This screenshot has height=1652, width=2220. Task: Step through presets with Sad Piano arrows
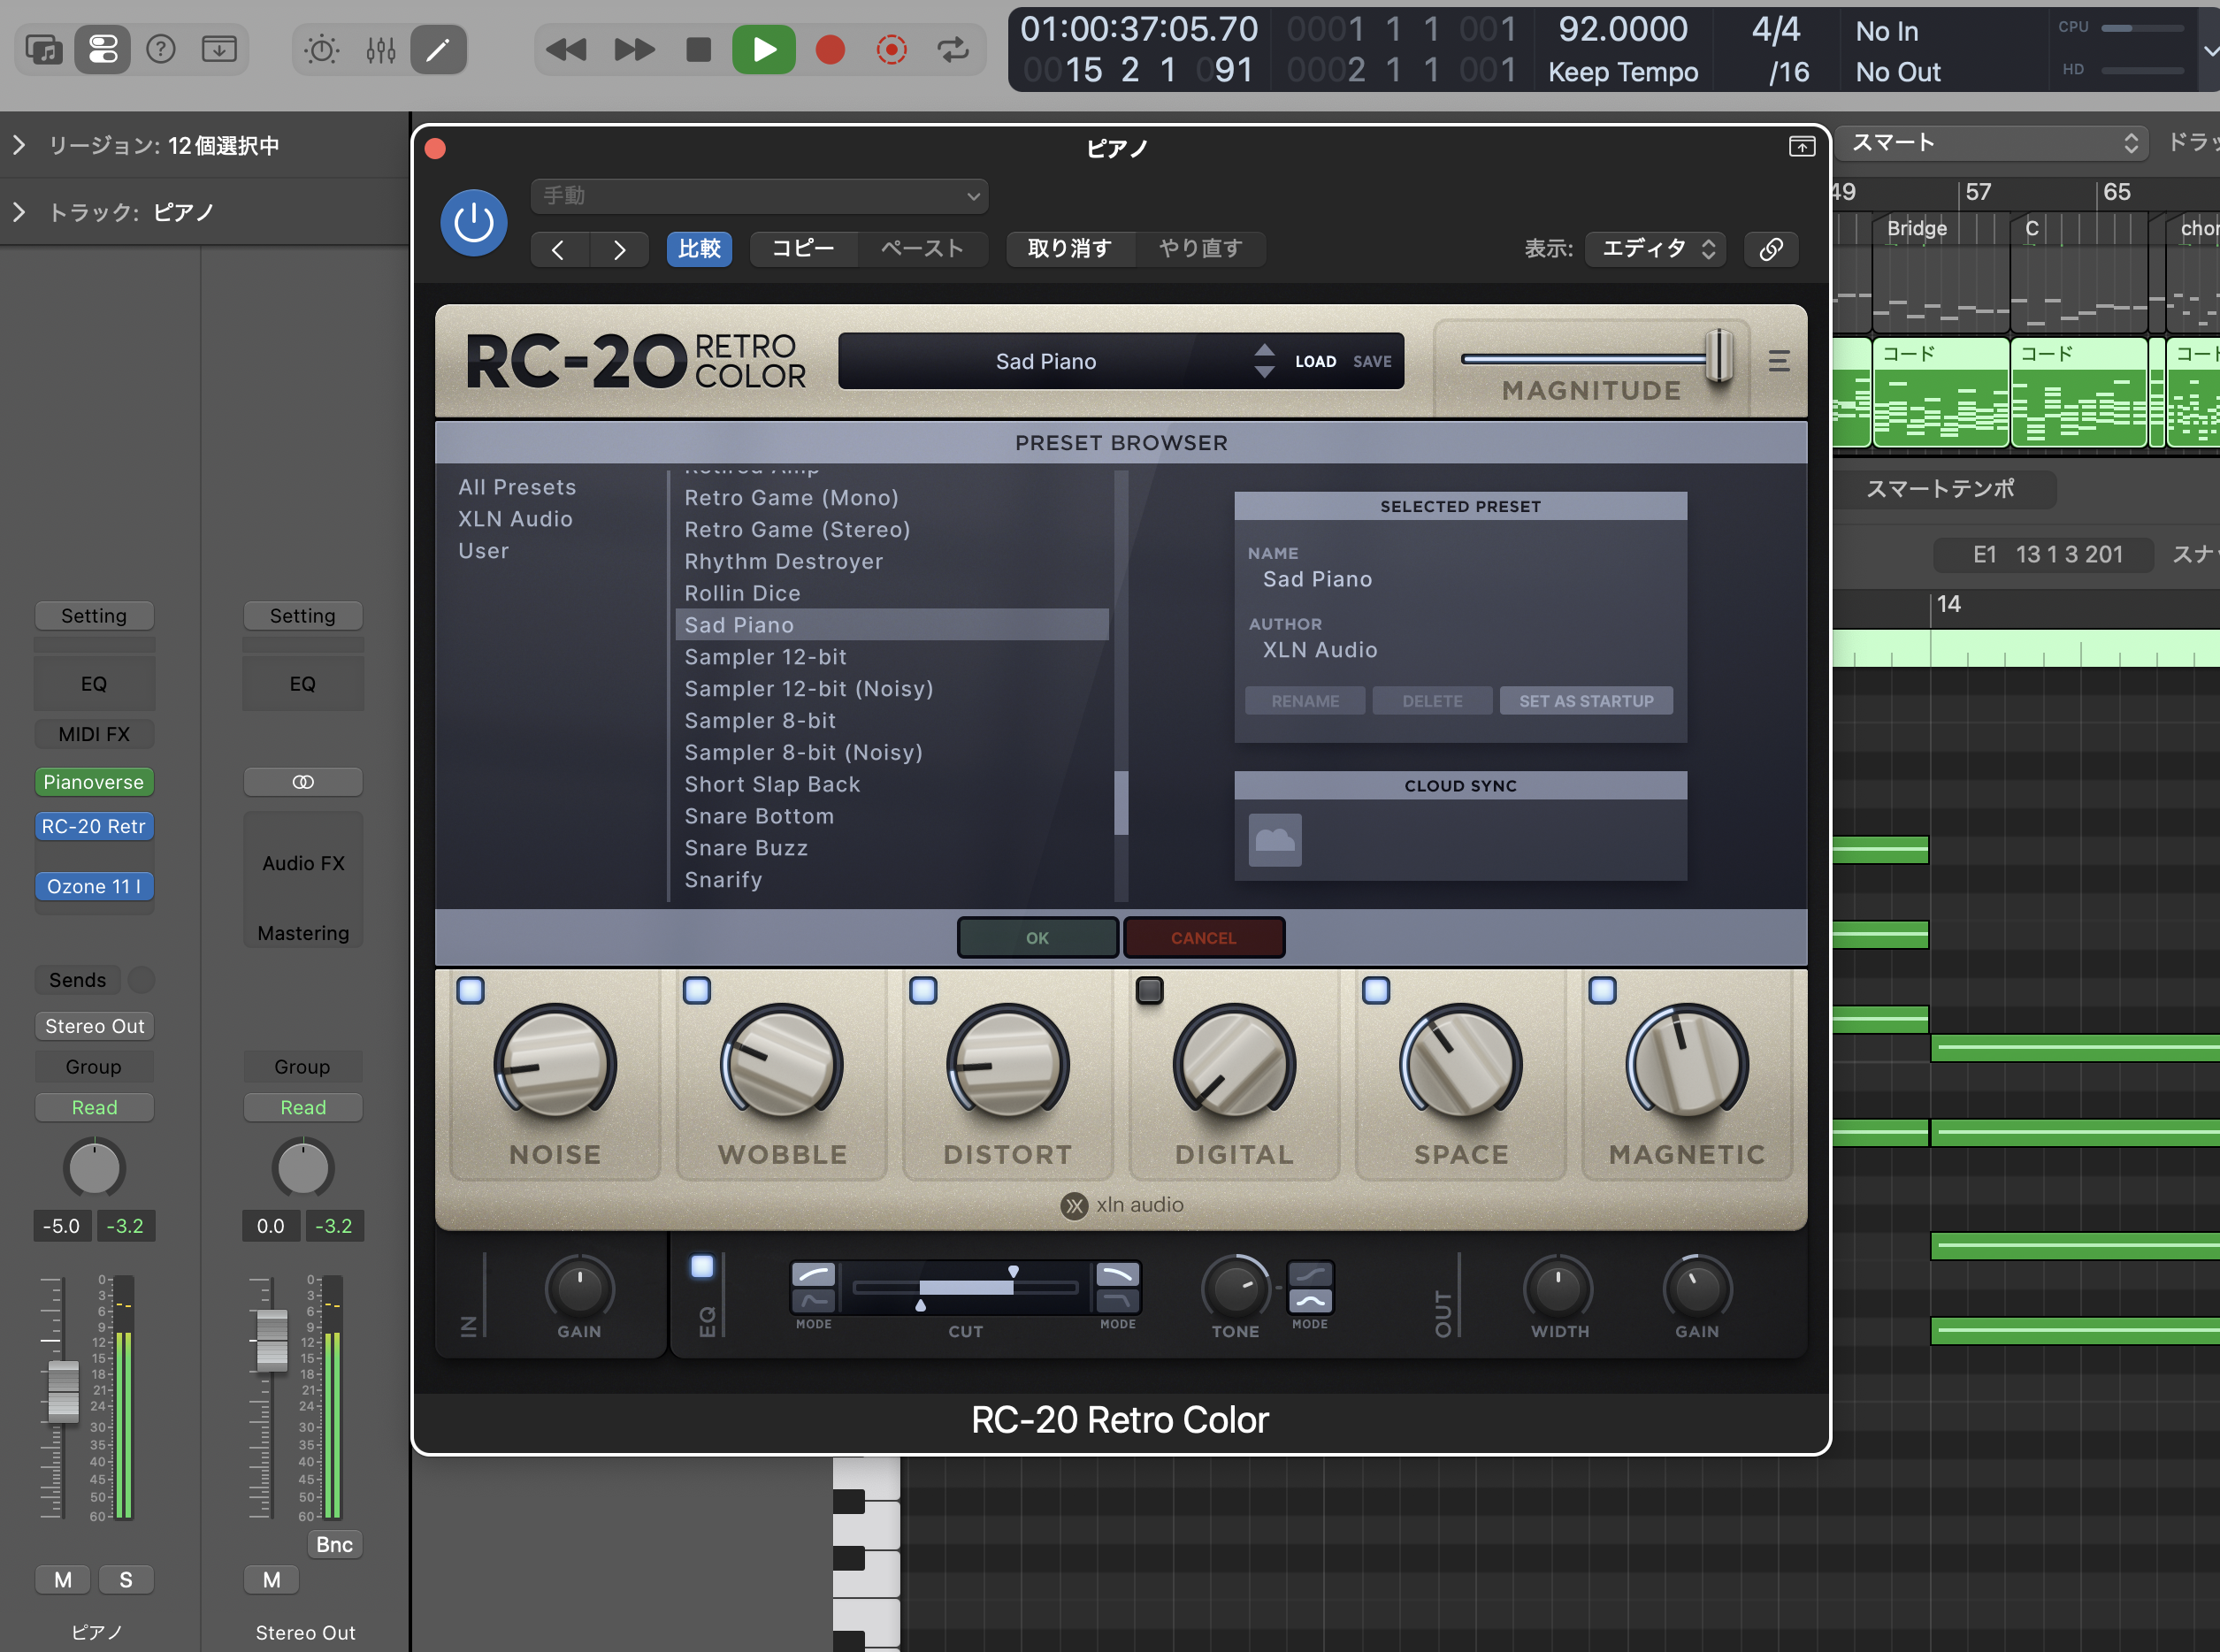1264,361
